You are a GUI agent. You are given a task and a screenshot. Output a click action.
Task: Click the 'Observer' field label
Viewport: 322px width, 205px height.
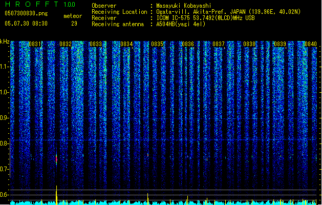point(104,6)
